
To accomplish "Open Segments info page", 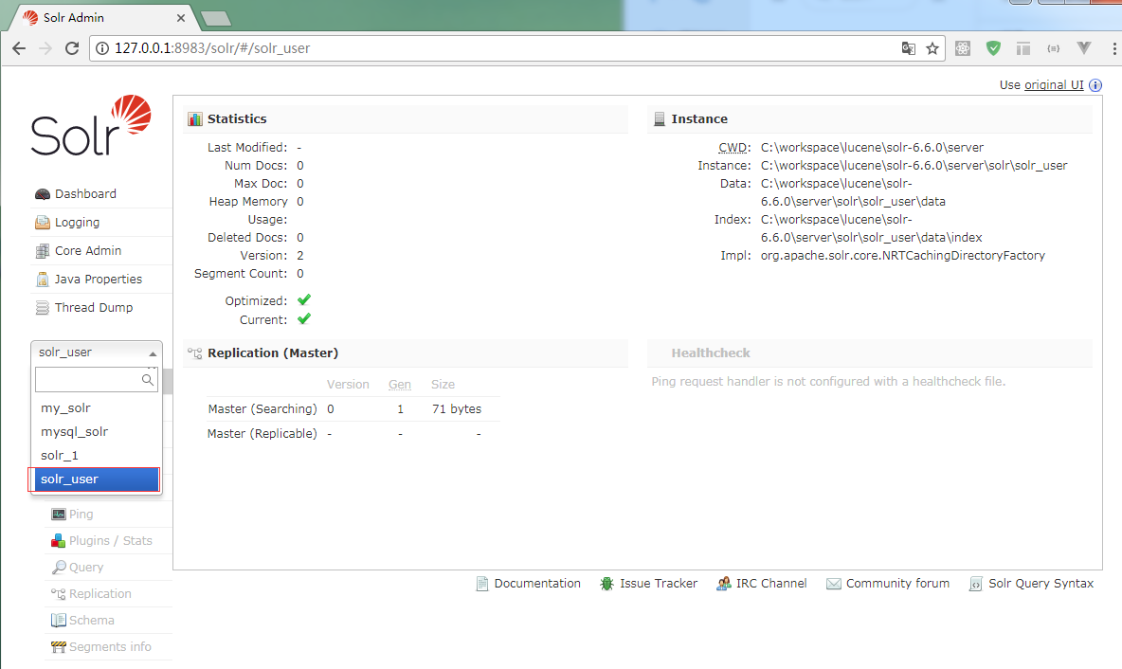I will coord(110,647).
